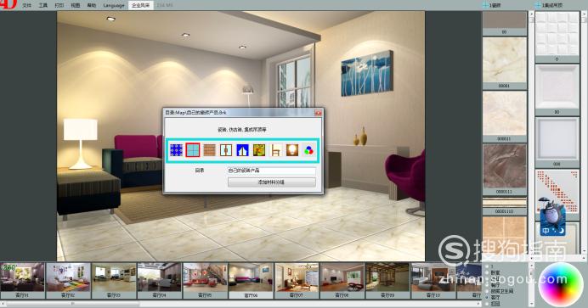Select the light bulb lighting icon
The height and width of the screenshot is (308, 588).
click(292, 150)
